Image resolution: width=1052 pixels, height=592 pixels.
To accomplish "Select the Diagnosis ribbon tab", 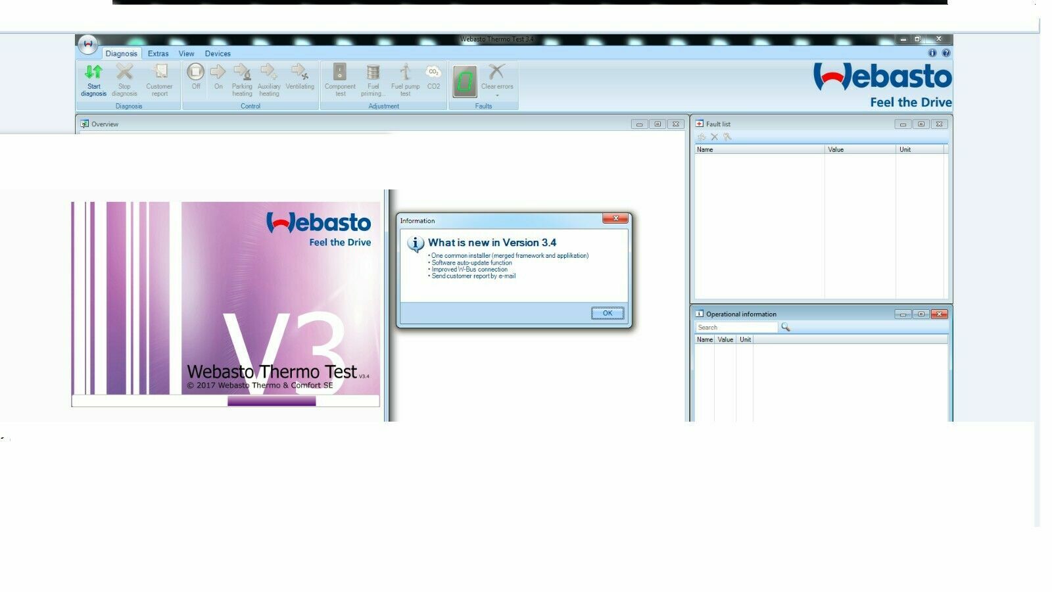I will [122, 53].
